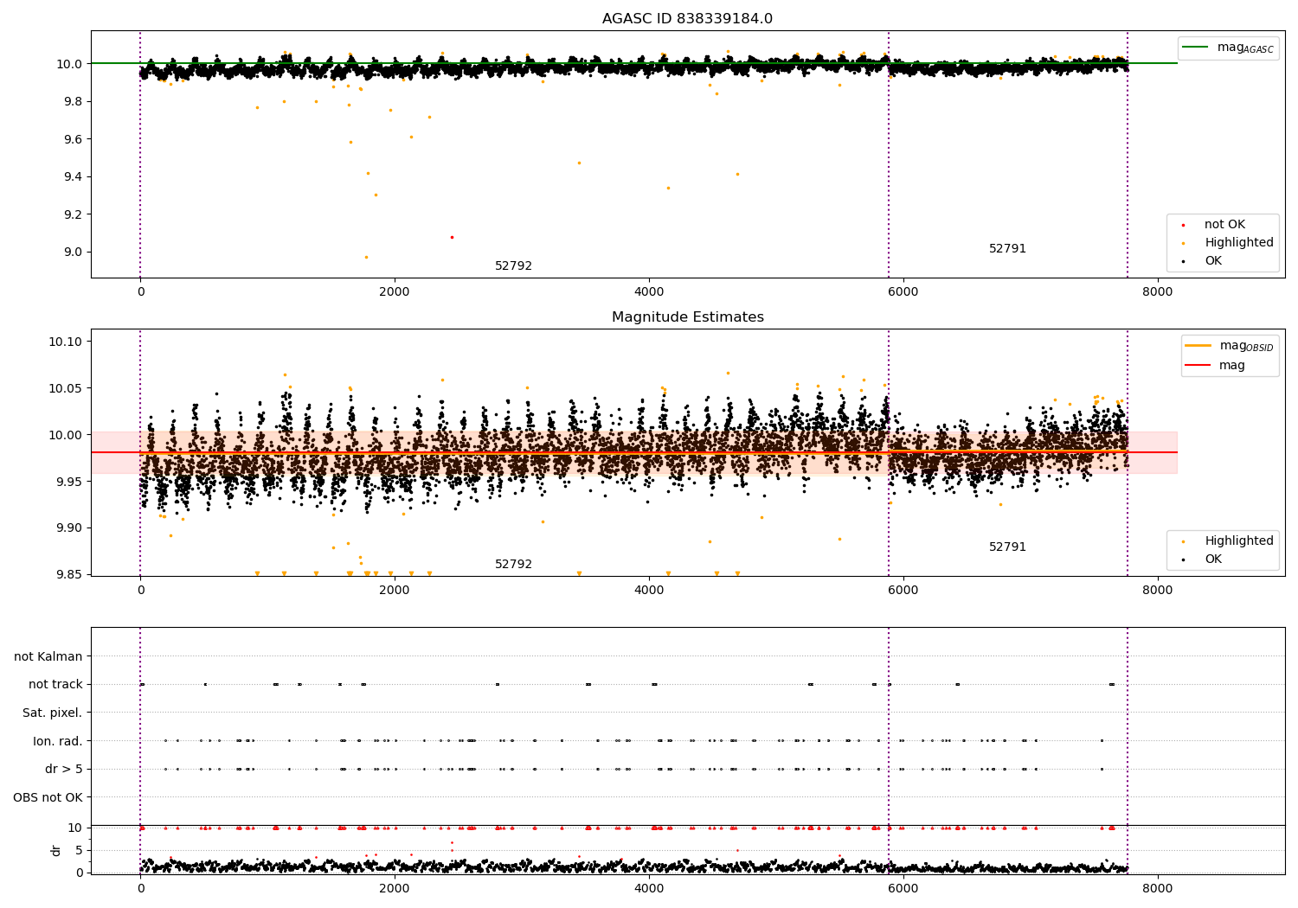Click the 10.10 tick on middle plot y-axis
Viewport: 1298px width, 908px height.
[66, 342]
